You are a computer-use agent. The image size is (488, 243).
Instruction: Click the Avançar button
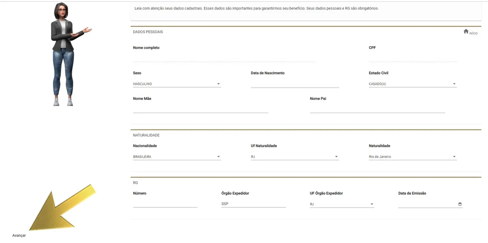click(x=19, y=235)
